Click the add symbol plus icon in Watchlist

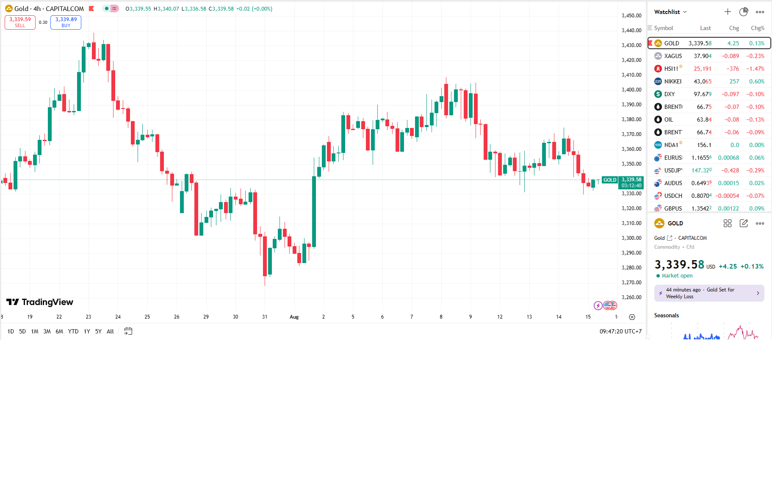(728, 12)
